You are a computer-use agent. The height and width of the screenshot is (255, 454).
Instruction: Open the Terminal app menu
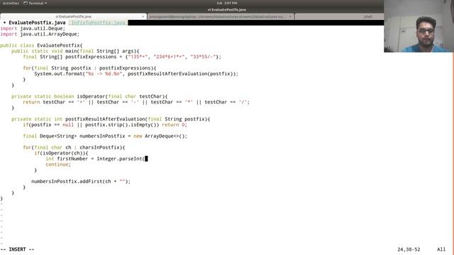click(35, 3)
